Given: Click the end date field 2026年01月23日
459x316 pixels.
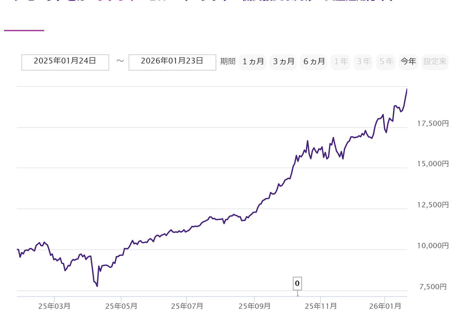Looking at the screenshot, I should point(172,62).
